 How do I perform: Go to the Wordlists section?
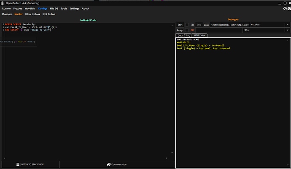(x=30, y=8)
